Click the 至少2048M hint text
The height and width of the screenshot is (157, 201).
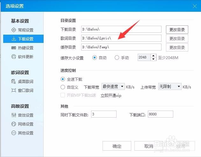point(168,58)
